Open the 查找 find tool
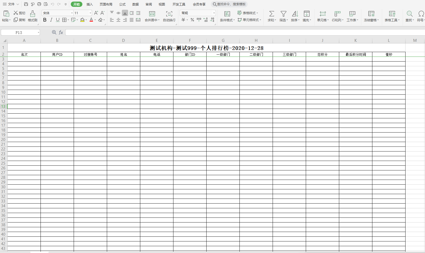 tap(409, 16)
